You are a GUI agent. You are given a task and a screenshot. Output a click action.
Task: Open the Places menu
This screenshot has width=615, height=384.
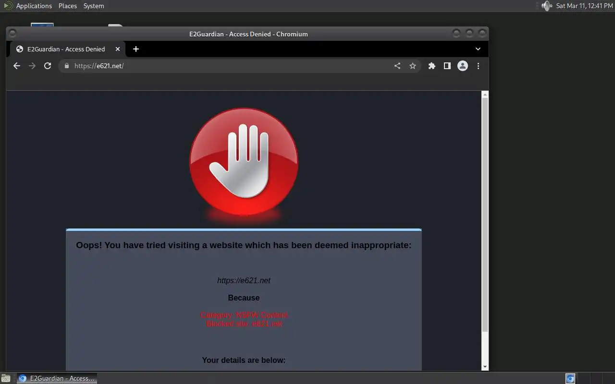pos(68,6)
